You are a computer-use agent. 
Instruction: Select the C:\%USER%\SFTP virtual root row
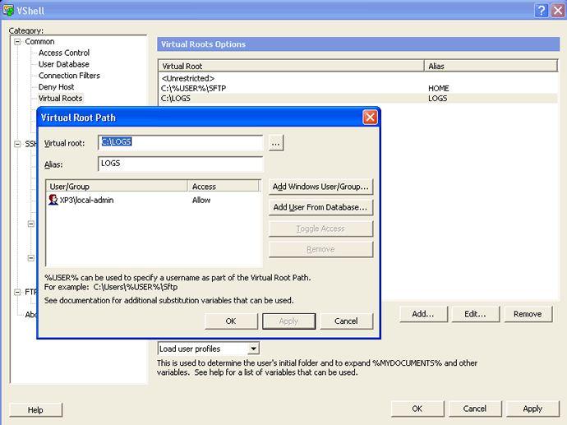pyautogui.click(x=358, y=88)
